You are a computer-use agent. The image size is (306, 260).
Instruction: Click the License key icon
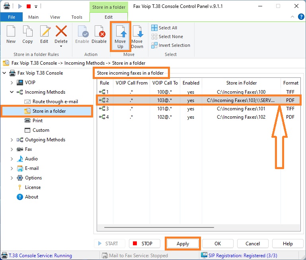coord(20,187)
